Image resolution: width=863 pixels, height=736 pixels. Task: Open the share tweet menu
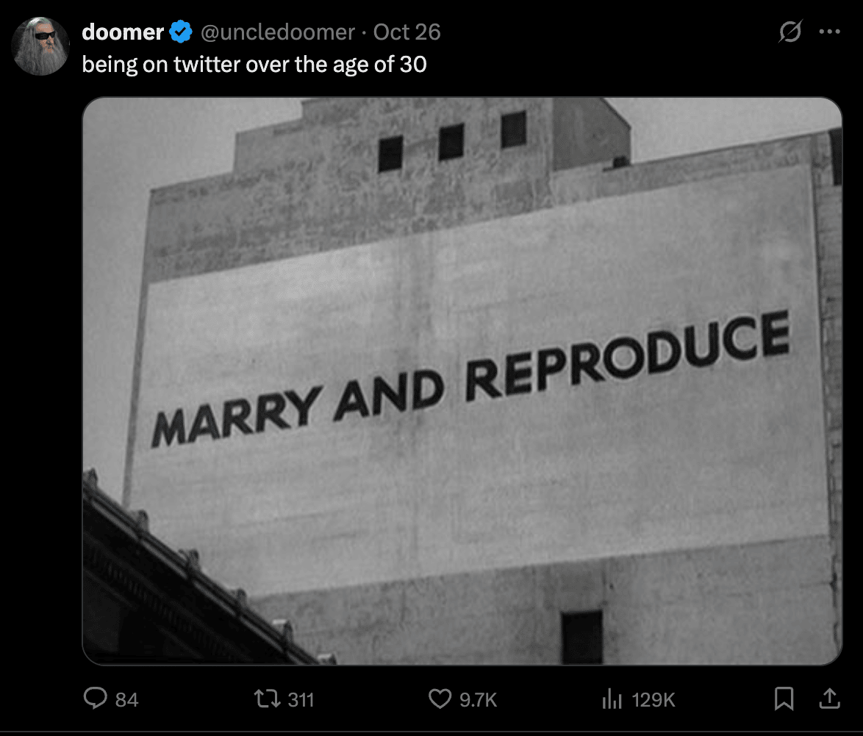coord(828,699)
